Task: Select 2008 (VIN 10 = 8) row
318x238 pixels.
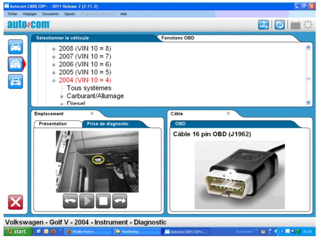Action: (85, 49)
